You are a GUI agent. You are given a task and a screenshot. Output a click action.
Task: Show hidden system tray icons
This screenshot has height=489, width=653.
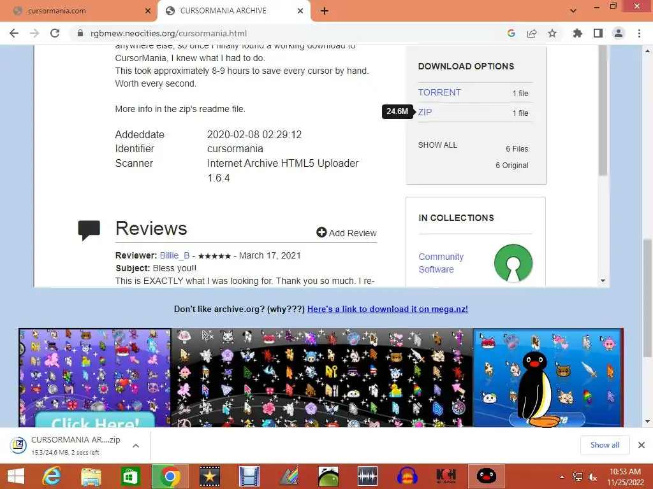click(562, 477)
